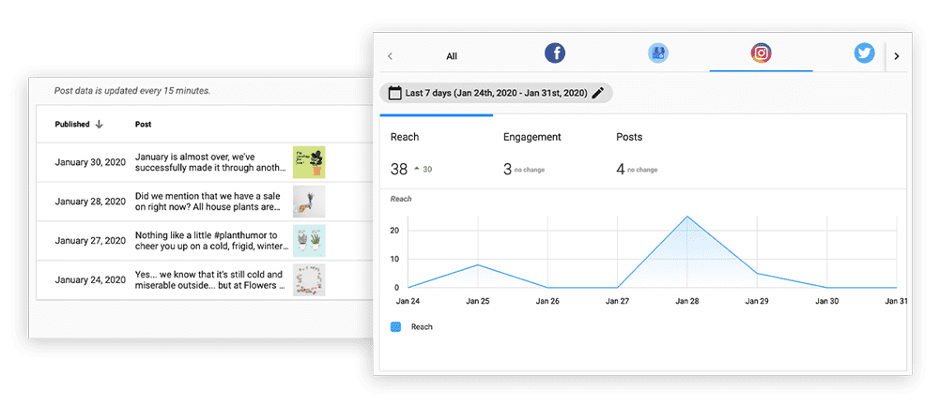Sort by Published column arrow

[x=100, y=124]
